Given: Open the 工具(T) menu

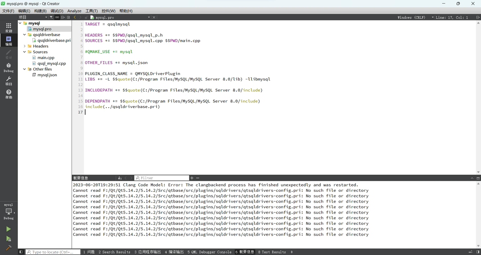Looking at the screenshot, I should tap(92, 11).
